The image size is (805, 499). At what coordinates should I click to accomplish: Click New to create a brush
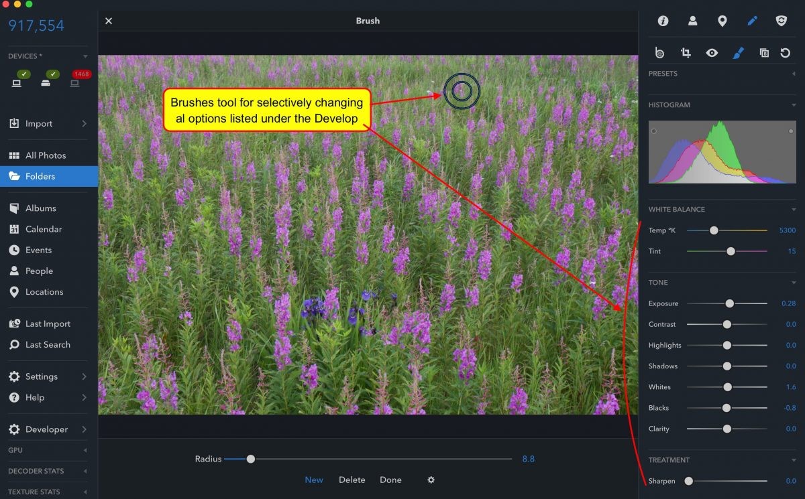[314, 480]
